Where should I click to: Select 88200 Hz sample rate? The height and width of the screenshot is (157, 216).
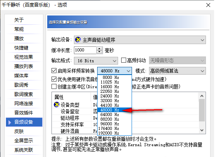click(115, 119)
